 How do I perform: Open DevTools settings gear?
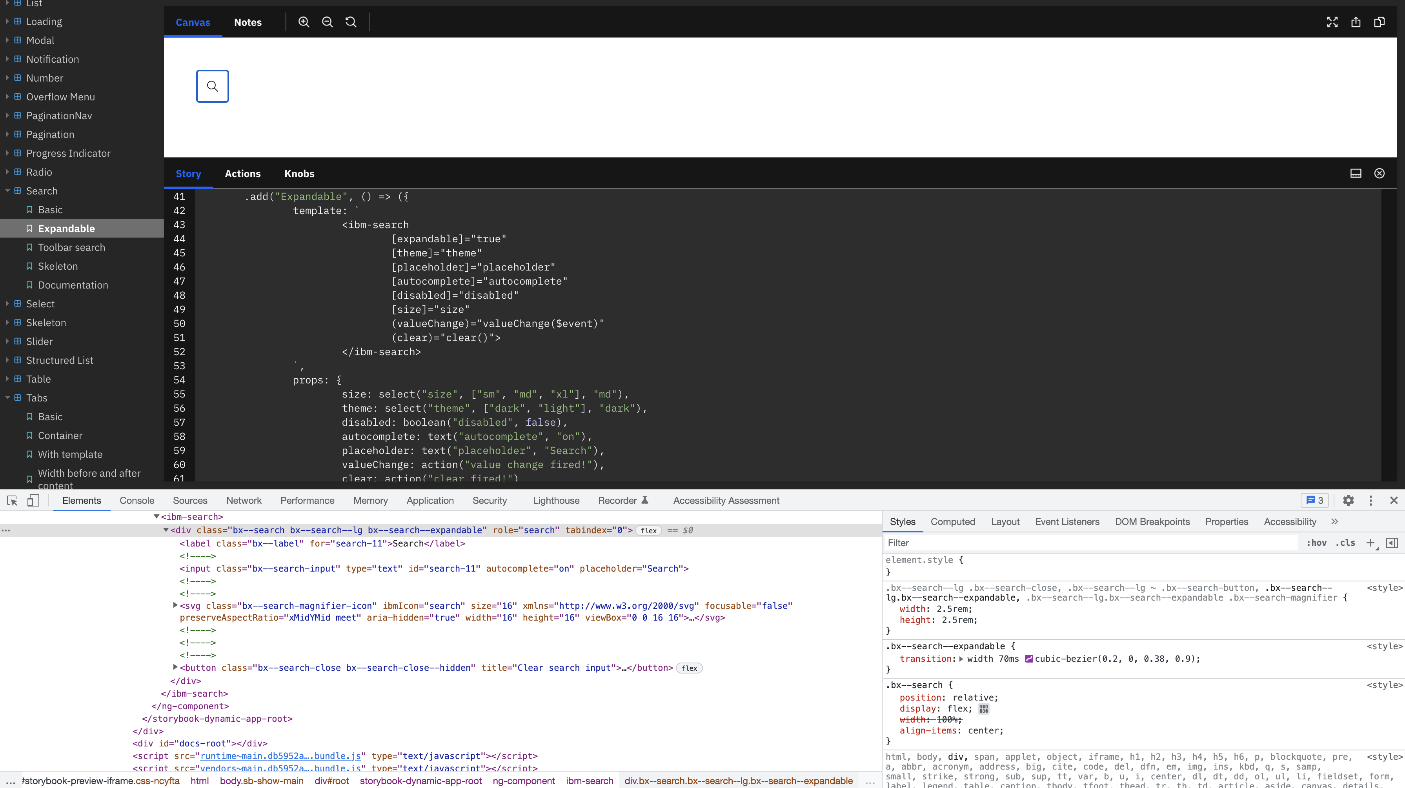(x=1348, y=500)
